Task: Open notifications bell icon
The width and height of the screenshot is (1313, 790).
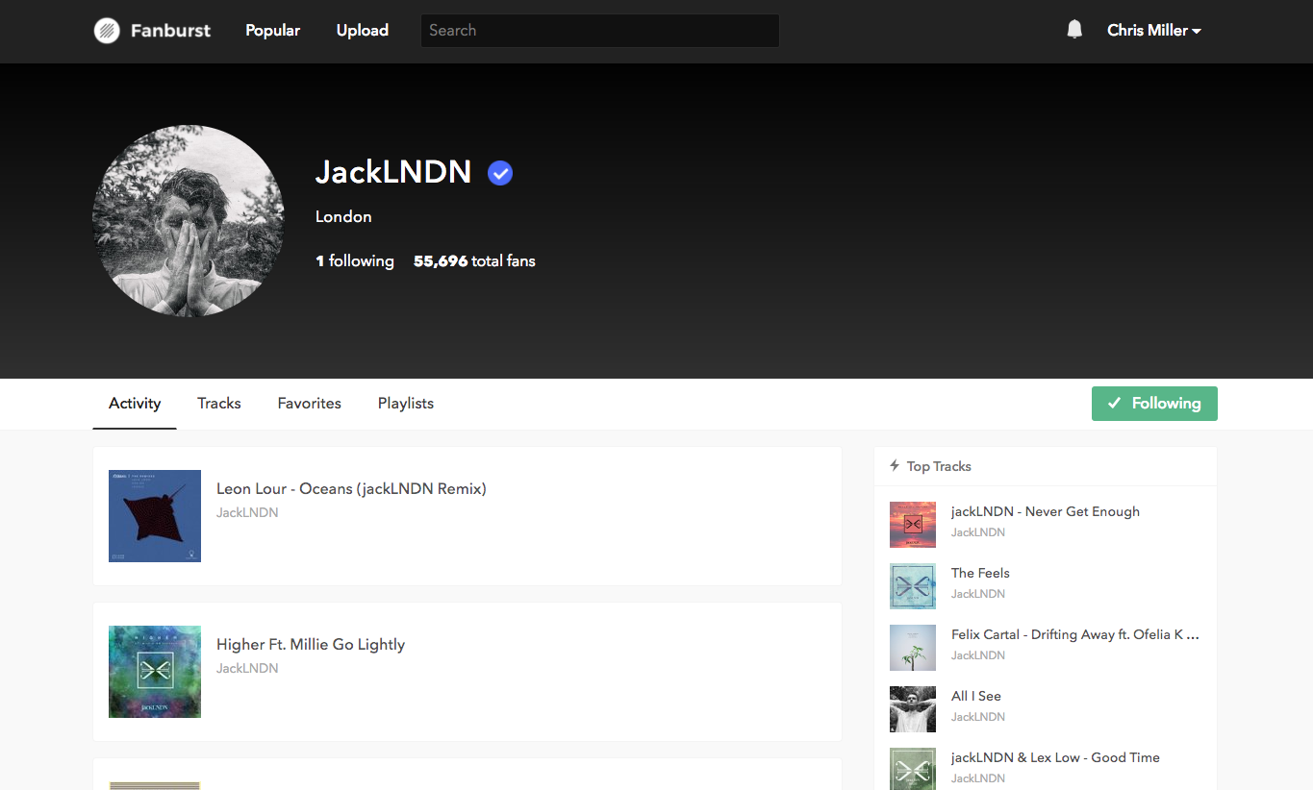Action: point(1074,30)
